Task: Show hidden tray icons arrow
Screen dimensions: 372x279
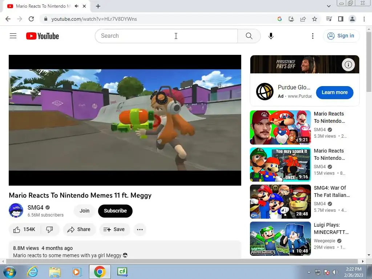Action: [309, 272]
